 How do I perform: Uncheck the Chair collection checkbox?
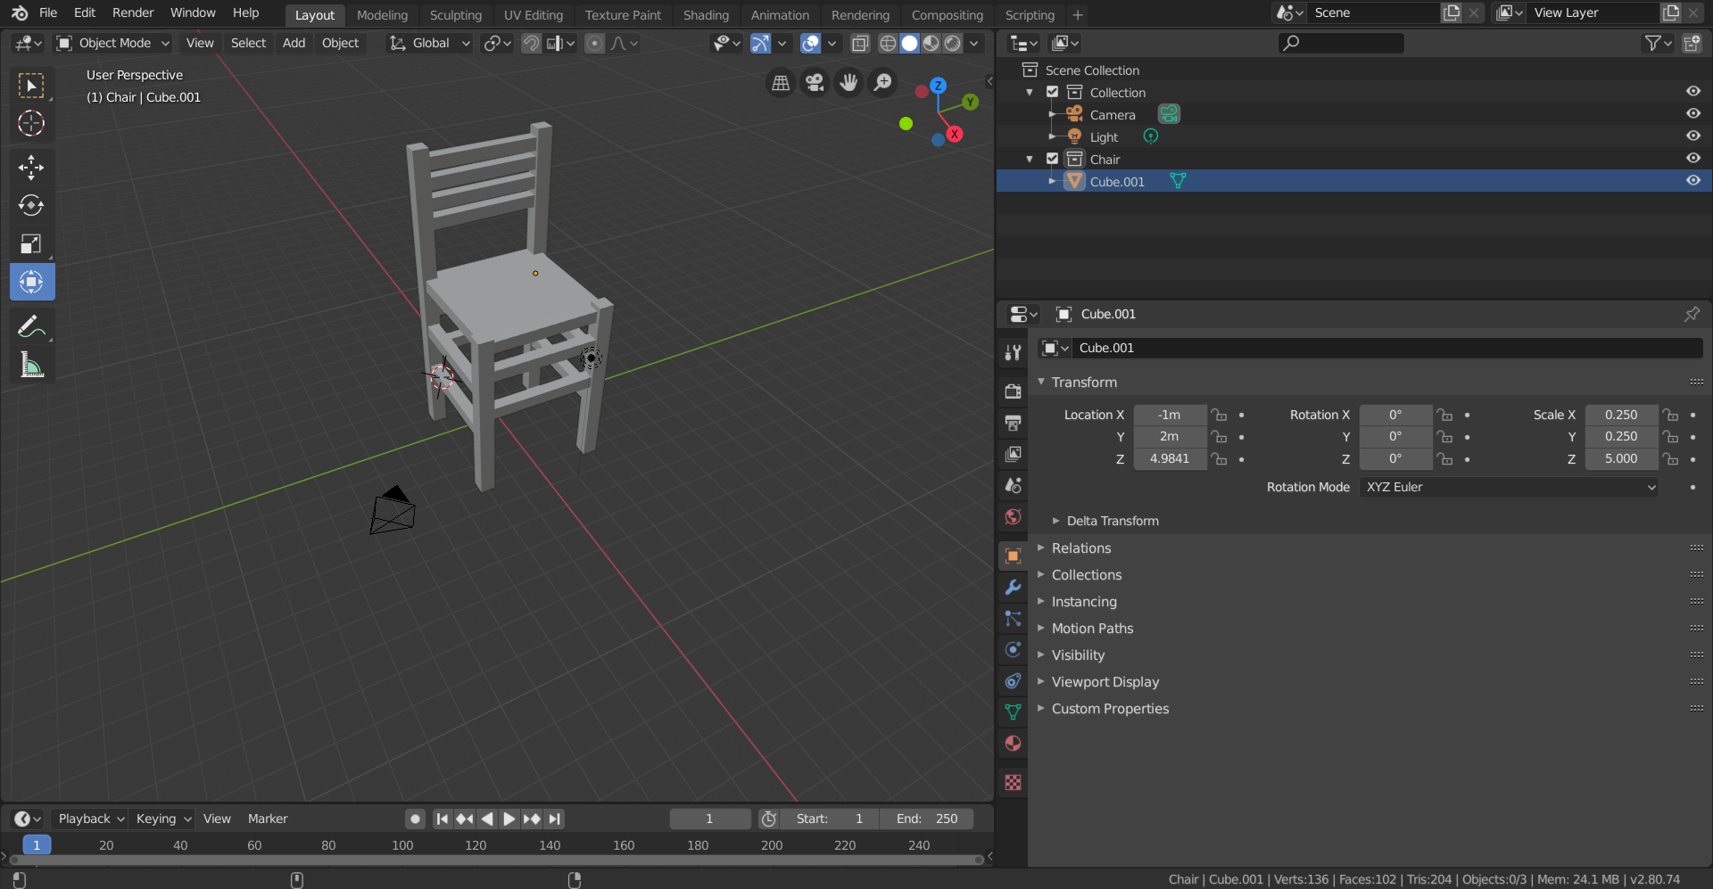[1052, 159]
